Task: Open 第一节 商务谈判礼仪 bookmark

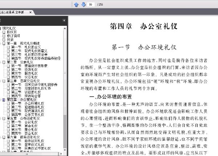Action: click(x=28, y=141)
